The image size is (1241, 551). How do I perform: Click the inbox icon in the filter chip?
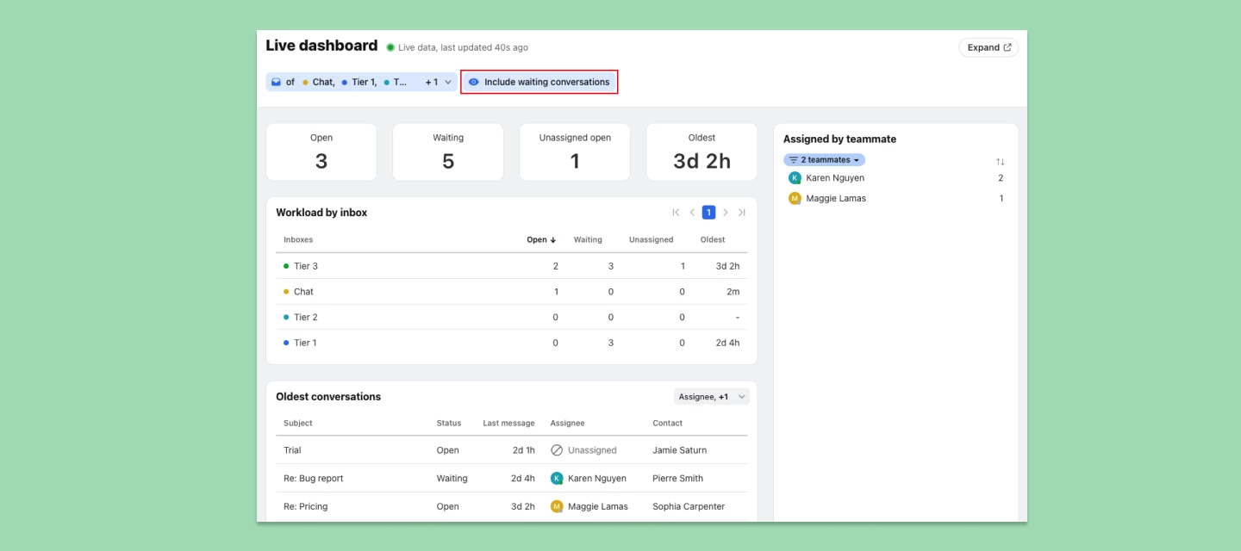277,81
